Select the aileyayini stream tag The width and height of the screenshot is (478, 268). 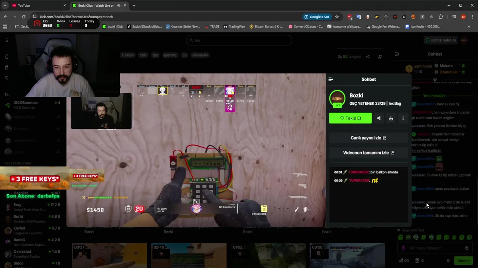click(x=200, y=55)
